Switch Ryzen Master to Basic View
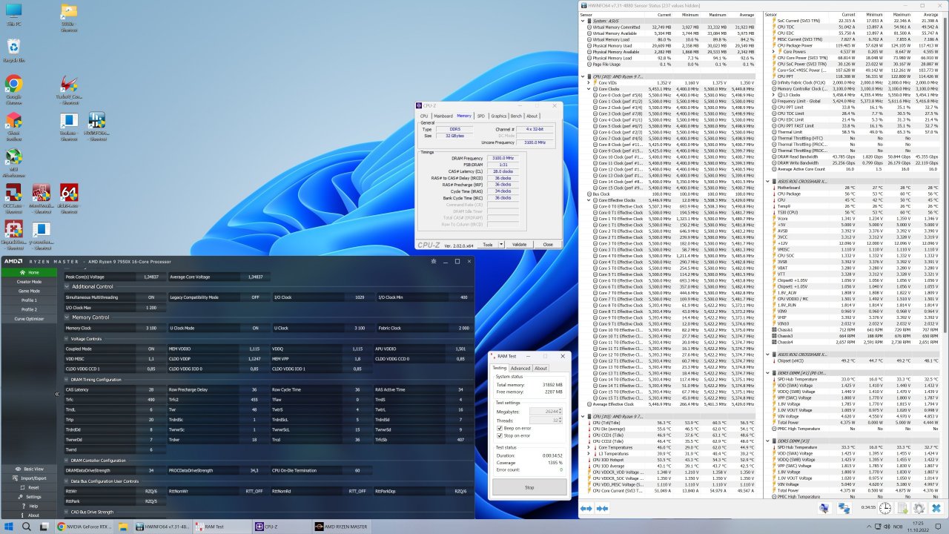The height and width of the screenshot is (534, 949). coord(29,469)
